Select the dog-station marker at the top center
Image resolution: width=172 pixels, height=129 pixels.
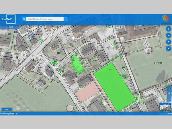tap(109, 26)
